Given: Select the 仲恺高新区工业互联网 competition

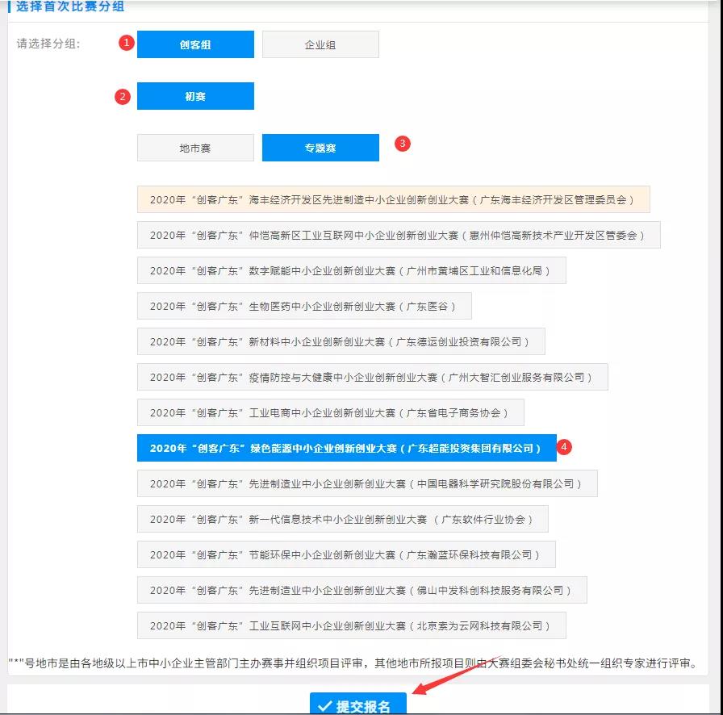Looking at the screenshot, I should click(399, 236).
